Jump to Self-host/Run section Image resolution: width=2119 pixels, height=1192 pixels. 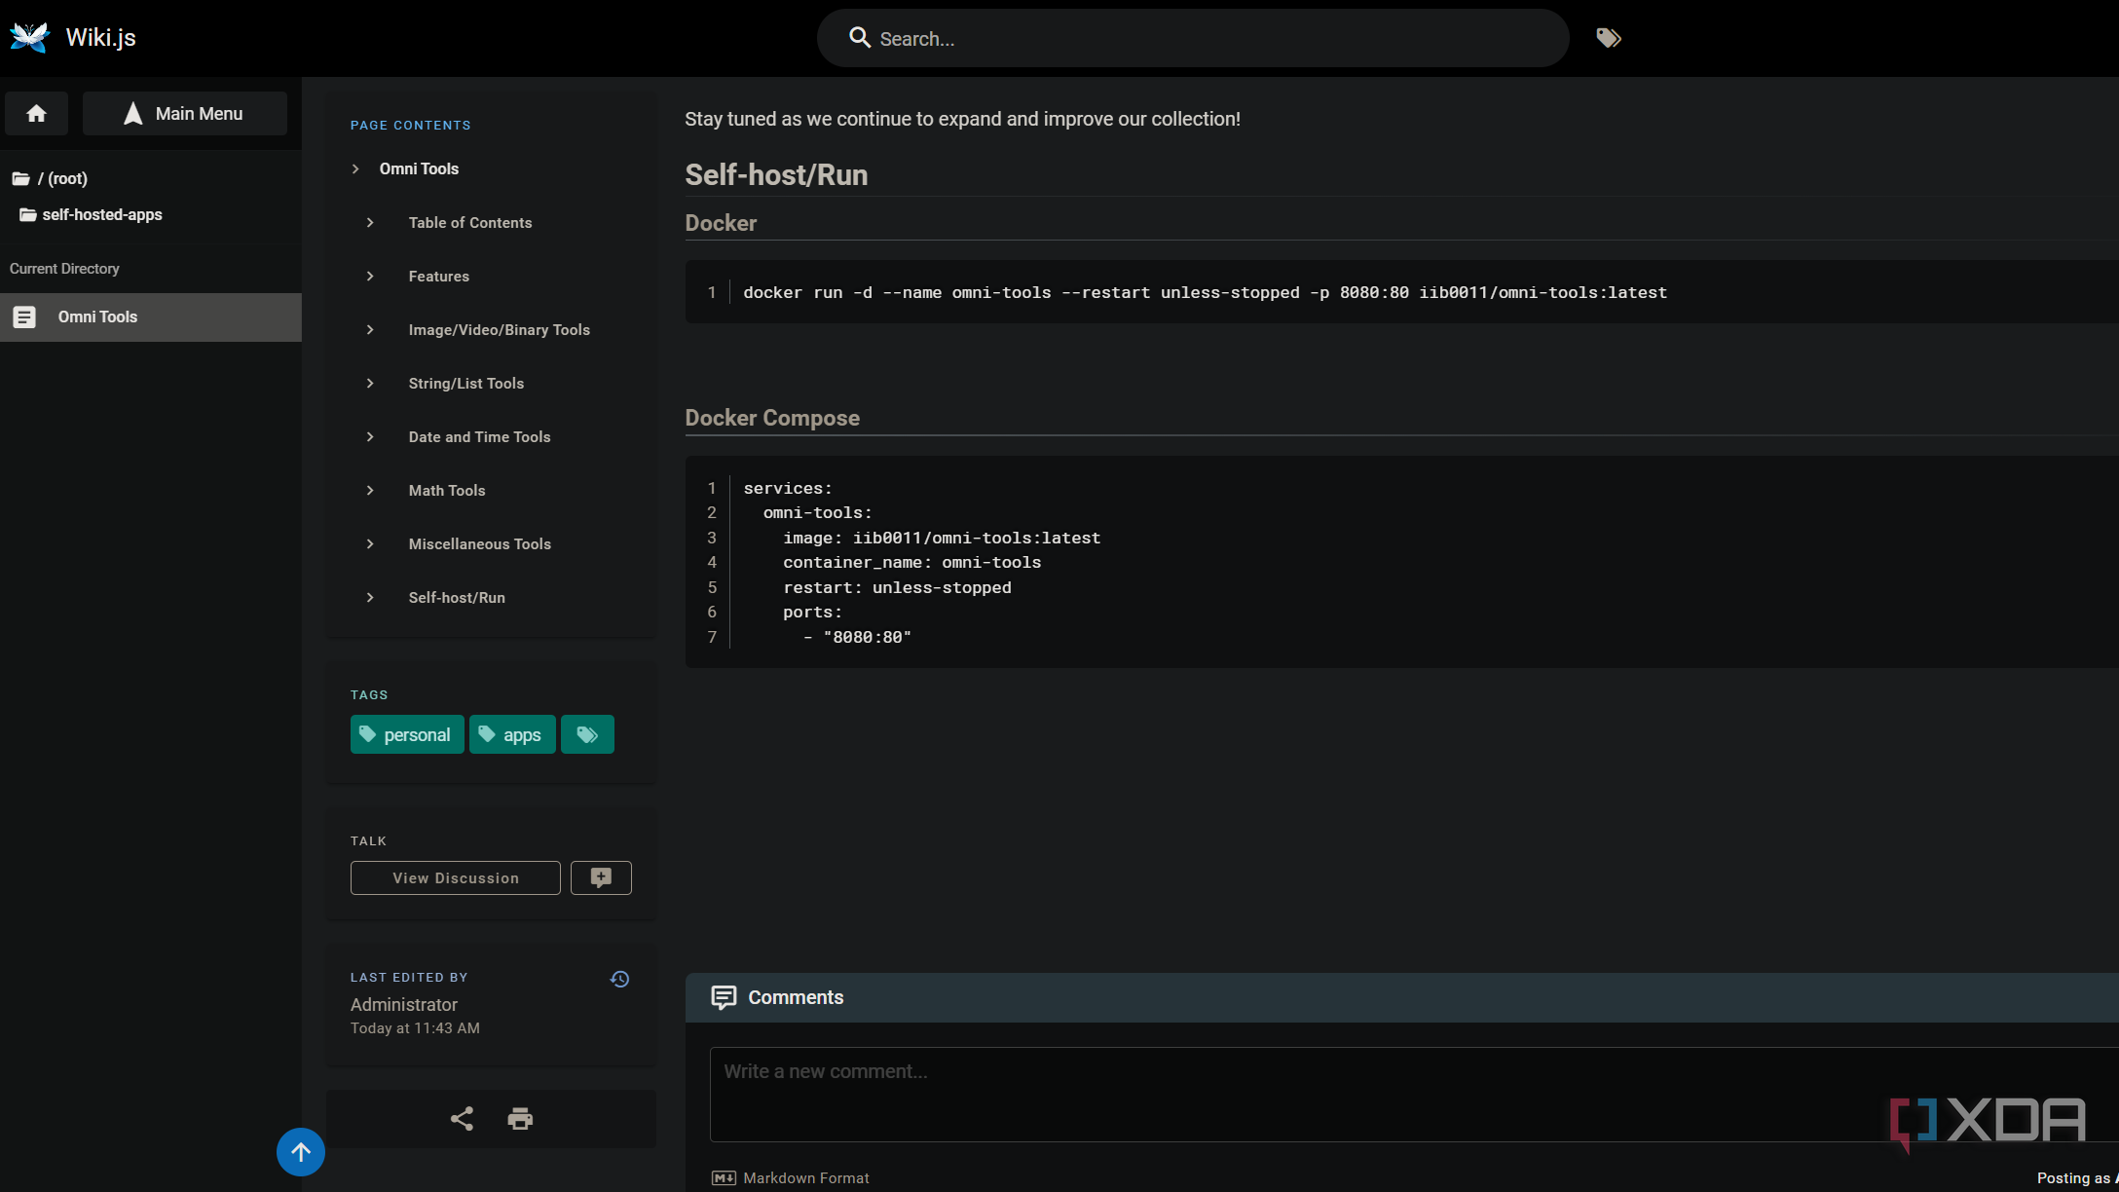(457, 598)
